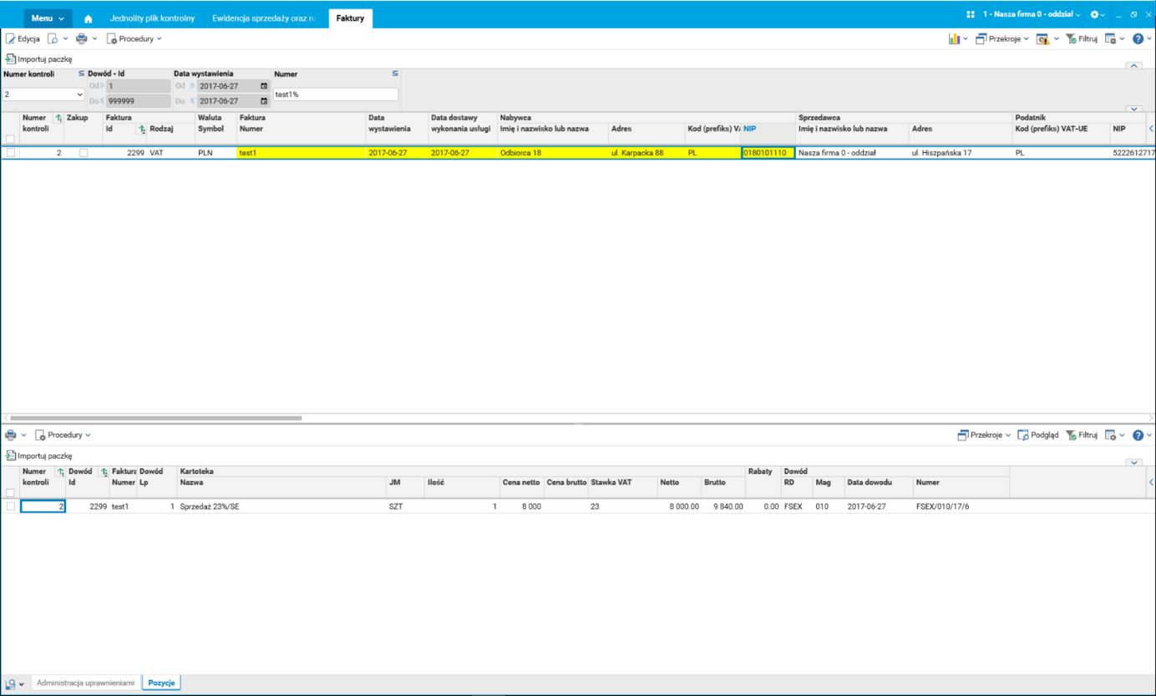Collapse the Faktury filter panel with the up chevron

pyautogui.click(x=1134, y=65)
